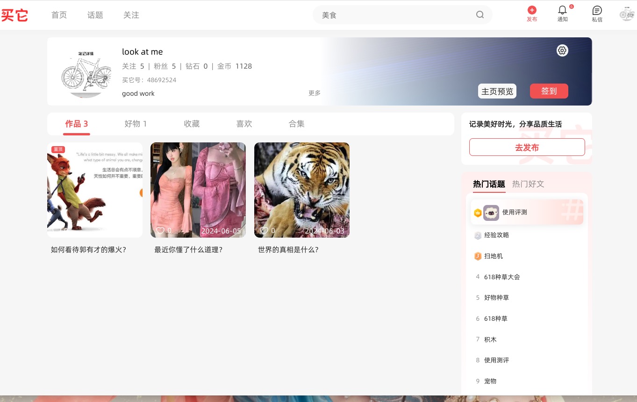Viewport: 637px width, 402px height.
Task: Click the red 发布 plus icon
Action: coord(531,10)
